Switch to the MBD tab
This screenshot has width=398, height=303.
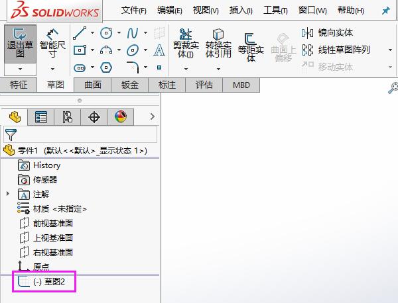241,85
